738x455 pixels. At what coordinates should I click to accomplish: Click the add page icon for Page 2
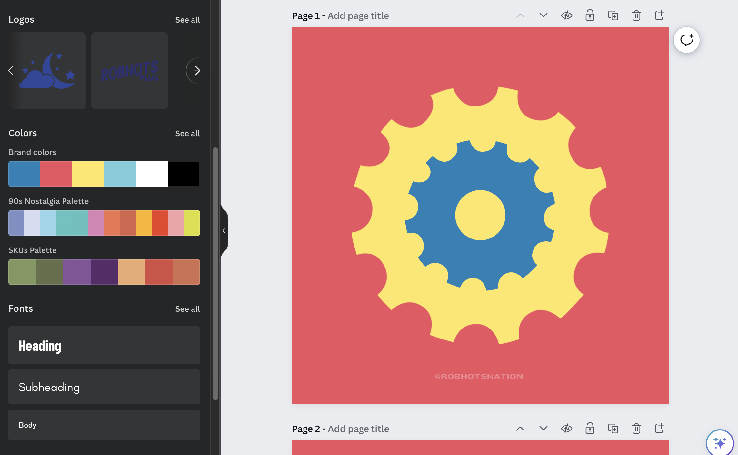tap(659, 429)
